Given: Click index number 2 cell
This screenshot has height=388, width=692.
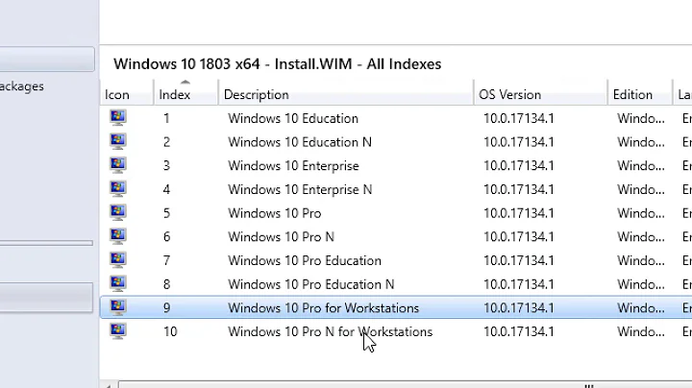Looking at the screenshot, I should [166, 142].
